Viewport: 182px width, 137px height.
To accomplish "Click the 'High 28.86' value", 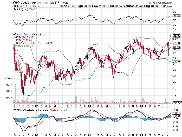I will point(83,6).
